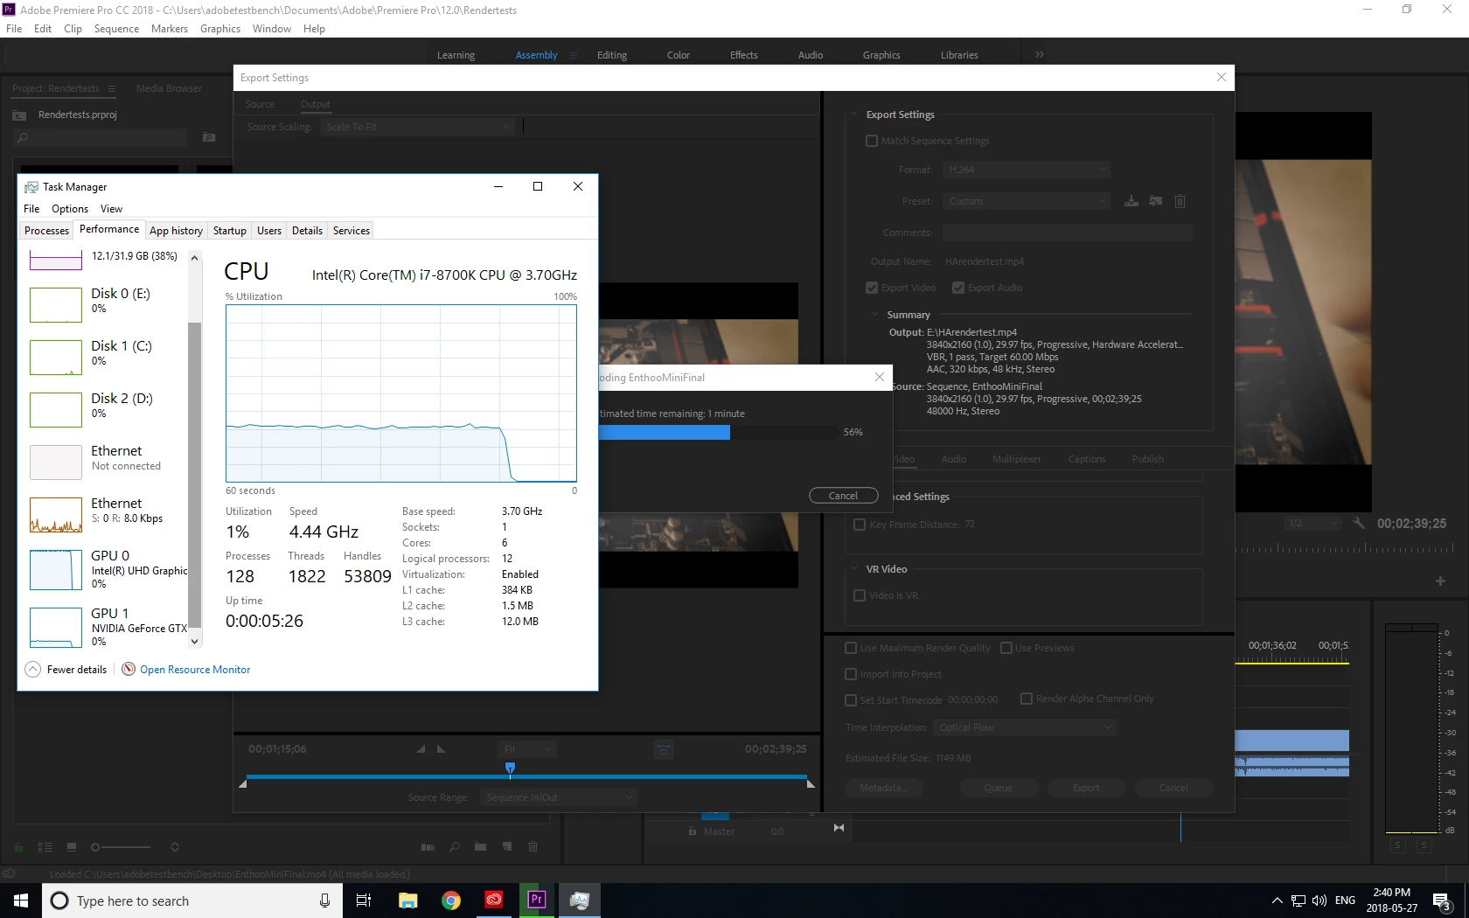Click the save preset icon beside Preset
Viewport: 1469px width, 918px height.
tap(1131, 201)
